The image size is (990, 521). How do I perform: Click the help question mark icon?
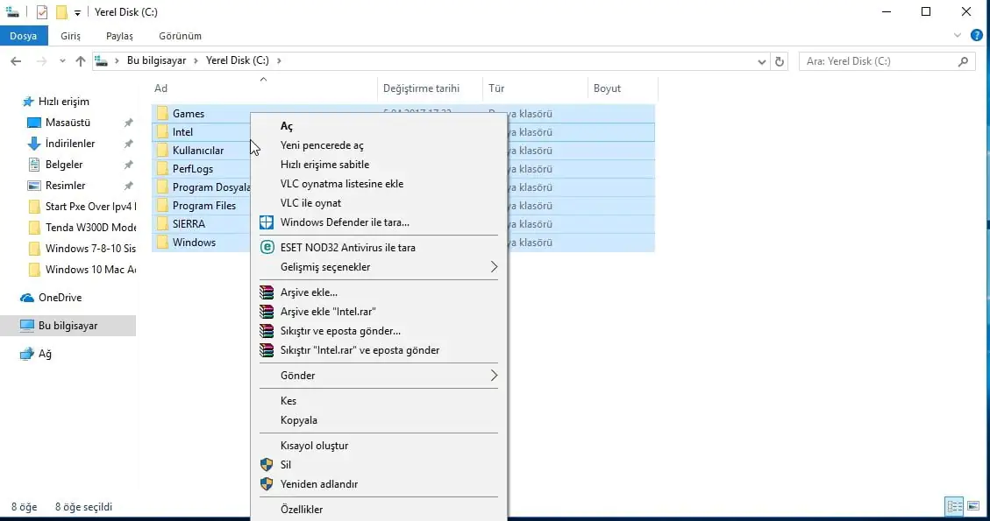976,36
